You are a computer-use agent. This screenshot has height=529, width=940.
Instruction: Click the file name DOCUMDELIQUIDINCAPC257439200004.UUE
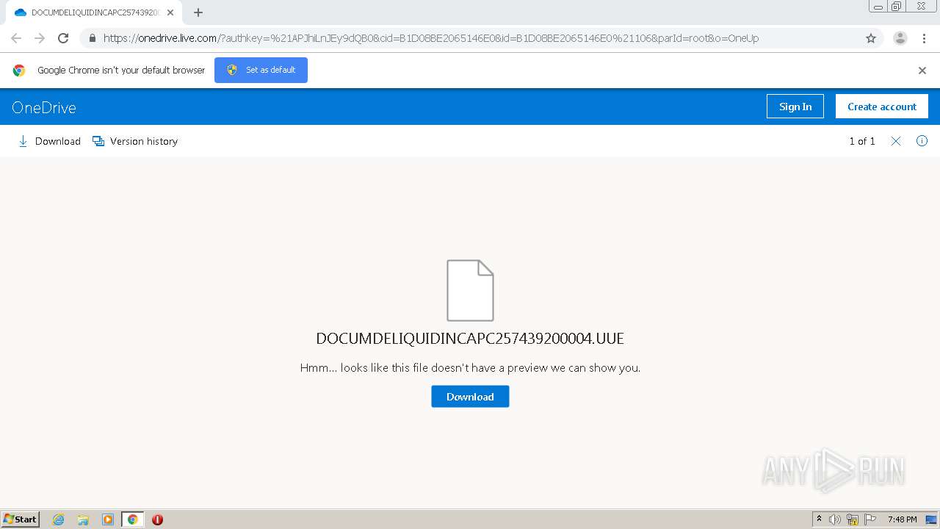(x=470, y=339)
